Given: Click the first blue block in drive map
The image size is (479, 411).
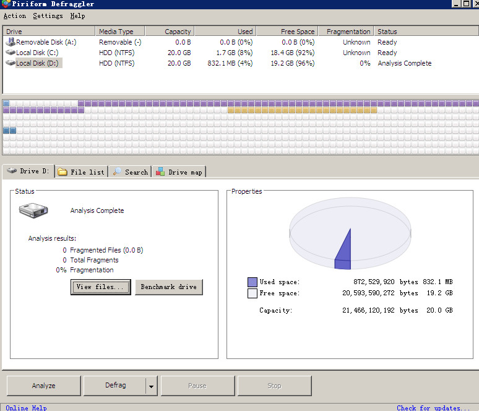Looking at the screenshot, I should pyautogui.click(x=6, y=103).
